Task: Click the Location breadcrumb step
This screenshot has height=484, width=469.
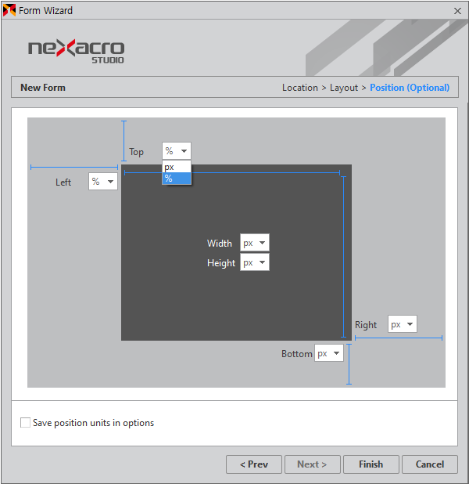Action: [299, 88]
